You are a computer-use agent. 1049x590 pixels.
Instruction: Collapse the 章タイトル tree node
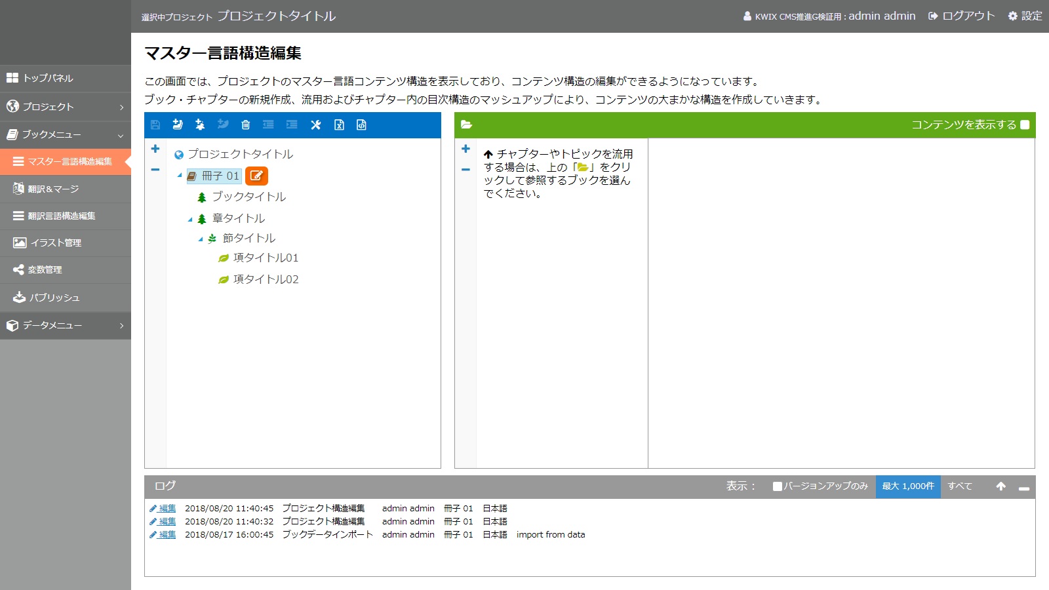(190, 220)
